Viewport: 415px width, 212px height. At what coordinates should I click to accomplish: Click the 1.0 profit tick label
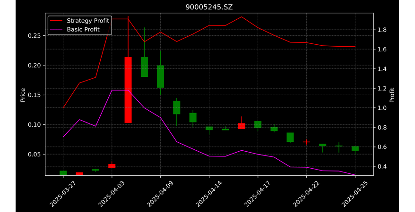coord(381,108)
